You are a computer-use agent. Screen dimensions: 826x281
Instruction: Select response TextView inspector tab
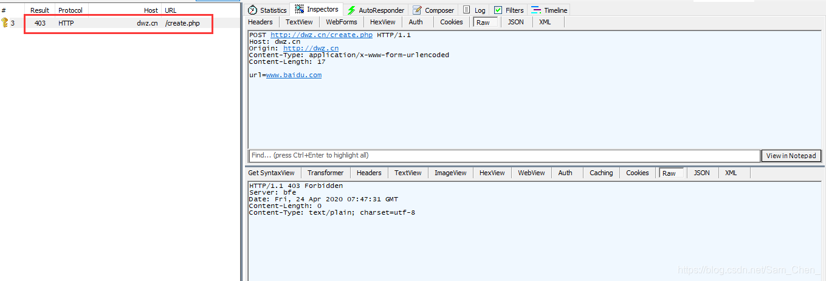point(408,173)
